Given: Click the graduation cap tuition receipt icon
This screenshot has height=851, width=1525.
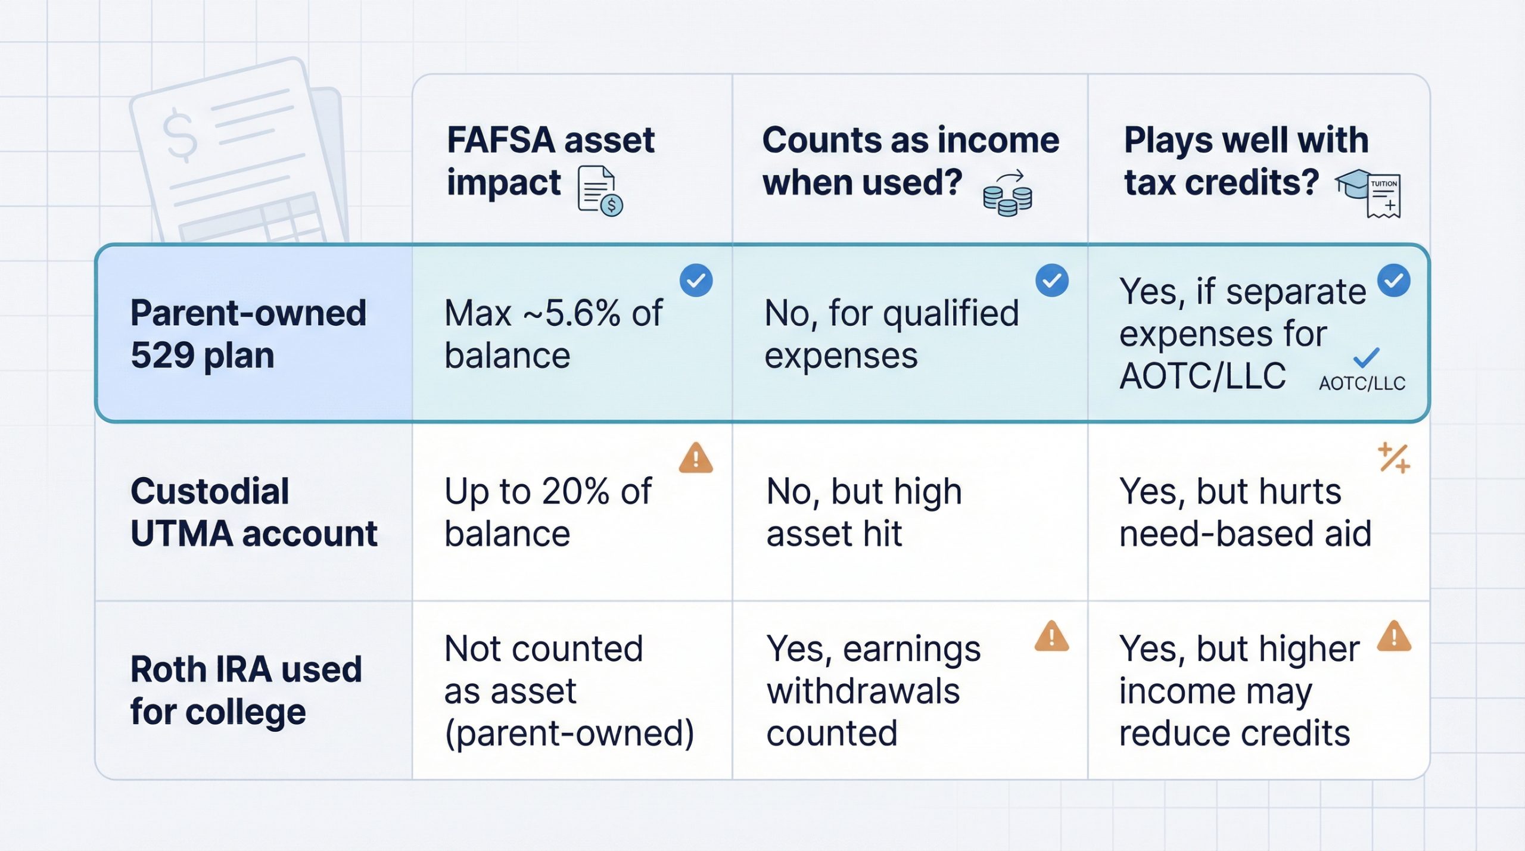Looking at the screenshot, I should 1369,193.
